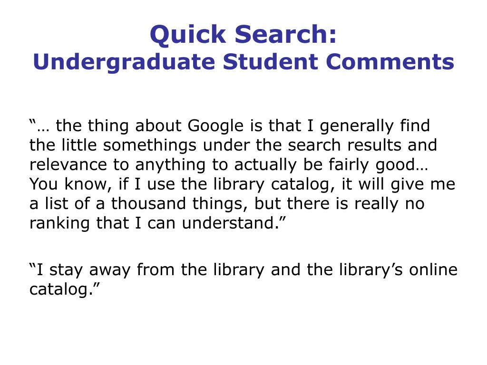Click 'library's online' in second quote
Viewport: 487px width, 365px height.
(398, 270)
